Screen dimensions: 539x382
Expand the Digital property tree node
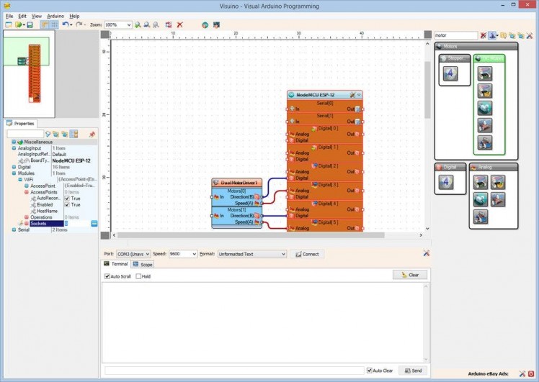[14, 167]
